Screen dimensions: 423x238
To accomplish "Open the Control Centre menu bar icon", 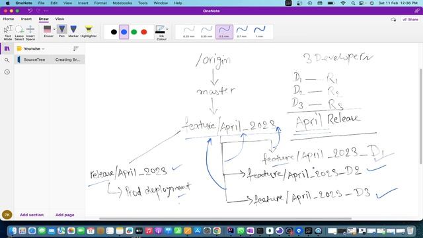I will 362,3.
